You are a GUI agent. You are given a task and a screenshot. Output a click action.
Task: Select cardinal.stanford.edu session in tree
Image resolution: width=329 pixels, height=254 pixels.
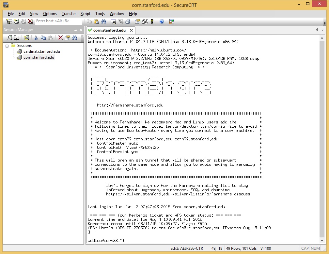tap(41, 51)
